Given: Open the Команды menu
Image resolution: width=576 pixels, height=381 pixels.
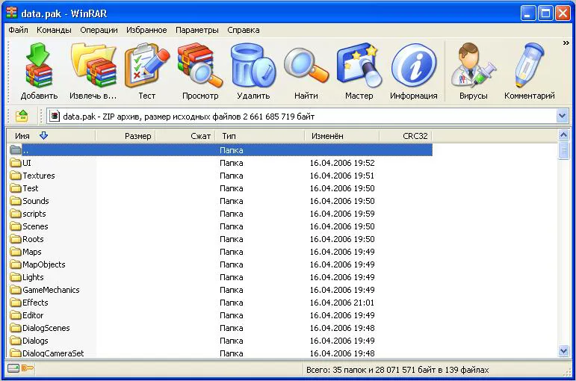Looking at the screenshot, I should (54, 30).
